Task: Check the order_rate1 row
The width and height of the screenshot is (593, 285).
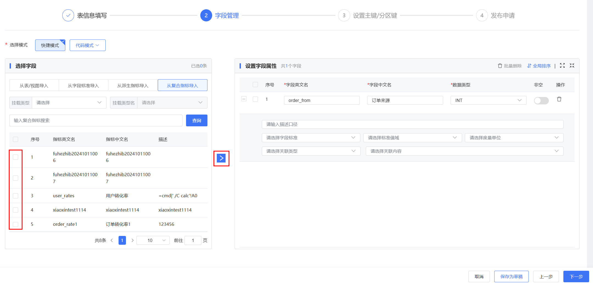Action: pyautogui.click(x=16, y=224)
